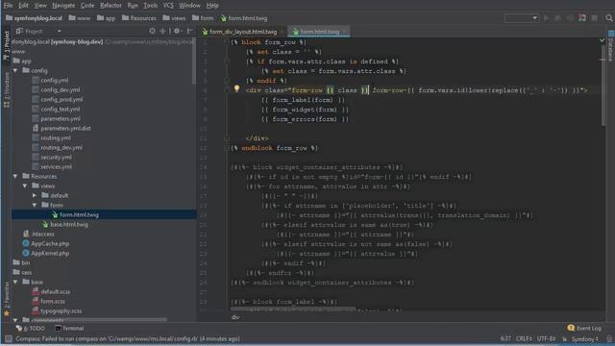This screenshot has width=615, height=346.
Task: Click the 6:37 cursor position indicator
Action: point(505,339)
